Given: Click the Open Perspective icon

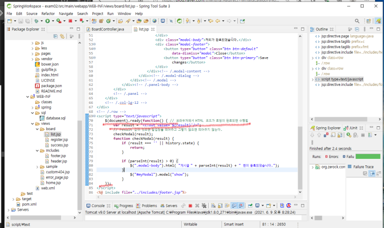Looking at the screenshot, I should pyautogui.click(x=369, y=21).
